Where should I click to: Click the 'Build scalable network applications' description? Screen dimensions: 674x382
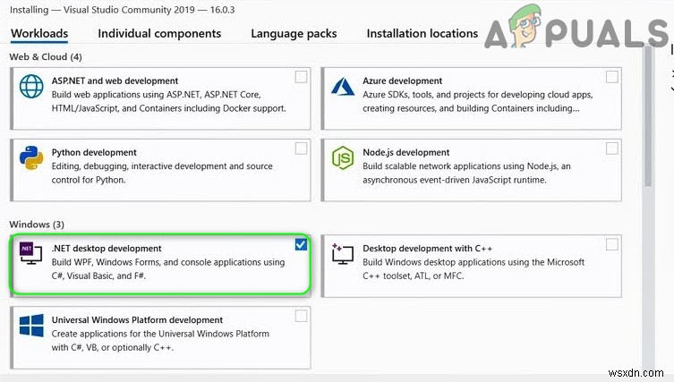[x=466, y=173]
